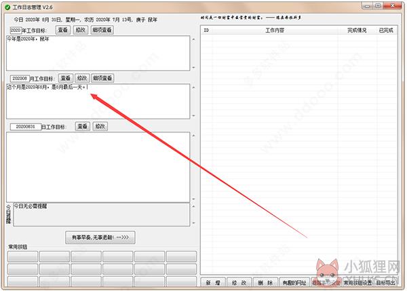Click 修改 button for 年工作目标

[81, 30]
